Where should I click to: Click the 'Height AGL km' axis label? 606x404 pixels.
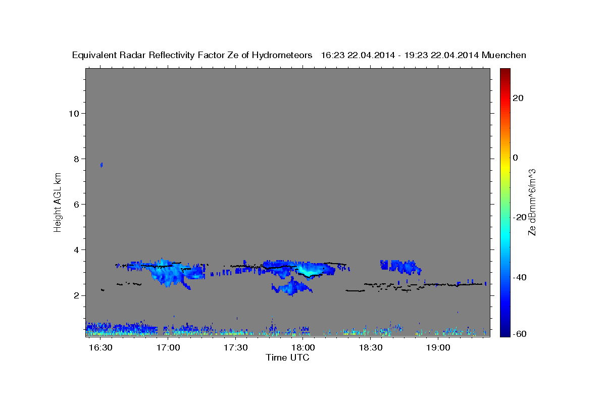[x=58, y=201]
